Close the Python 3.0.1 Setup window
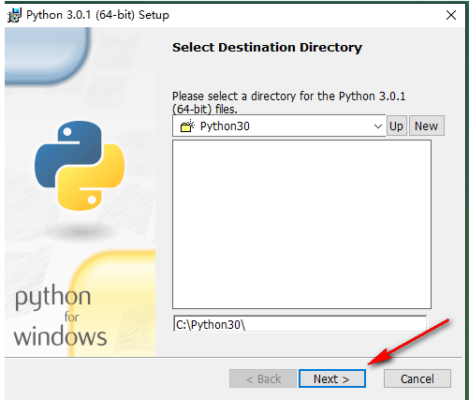This screenshot has width=469, height=400. coord(451,15)
